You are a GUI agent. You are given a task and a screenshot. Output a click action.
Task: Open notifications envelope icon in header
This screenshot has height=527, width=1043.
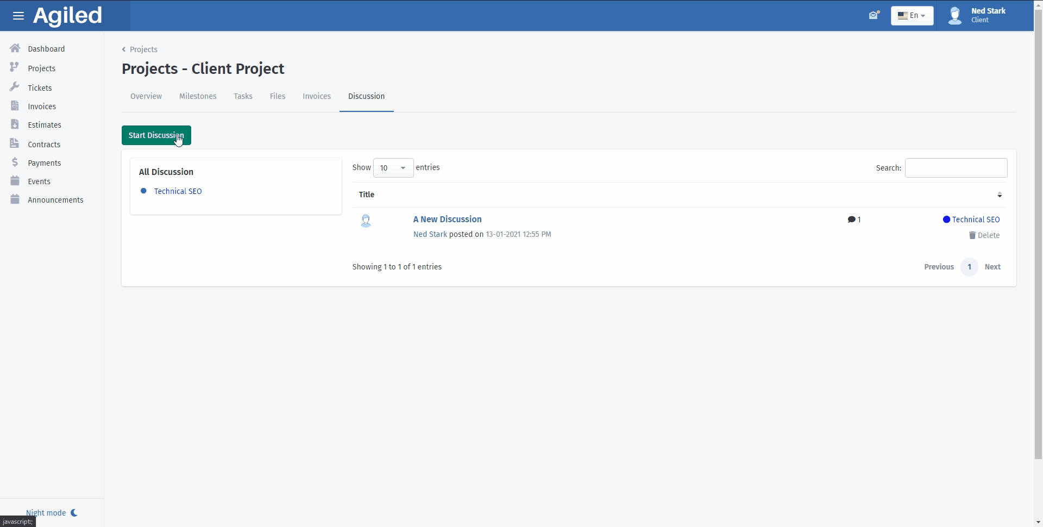pyautogui.click(x=874, y=15)
